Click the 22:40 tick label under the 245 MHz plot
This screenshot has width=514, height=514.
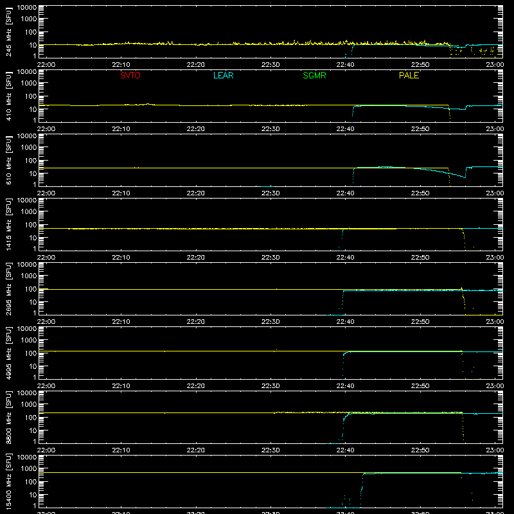(345, 65)
